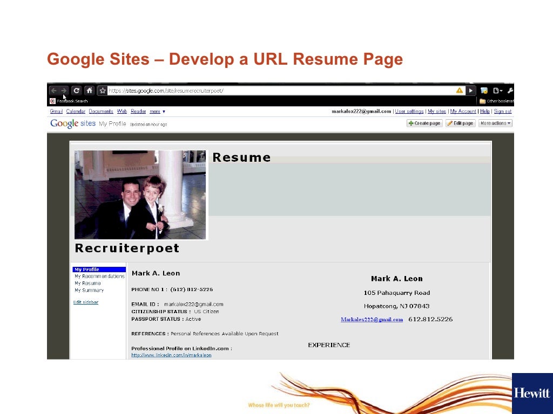Click the address bar URL field
Image resolution: width=553 pixels, height=414 pixels.
(281, 91)
